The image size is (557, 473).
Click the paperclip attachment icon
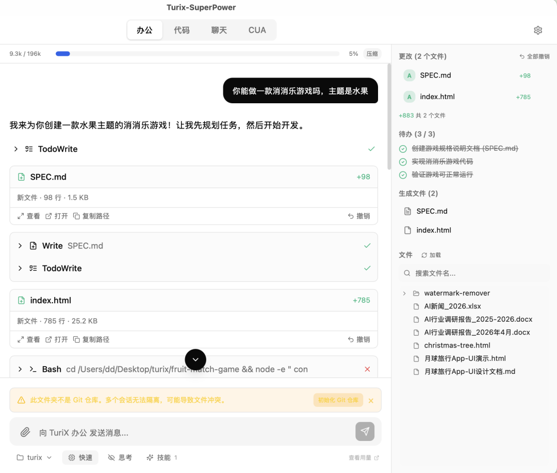pyautogui.click(x=25, y=432)
